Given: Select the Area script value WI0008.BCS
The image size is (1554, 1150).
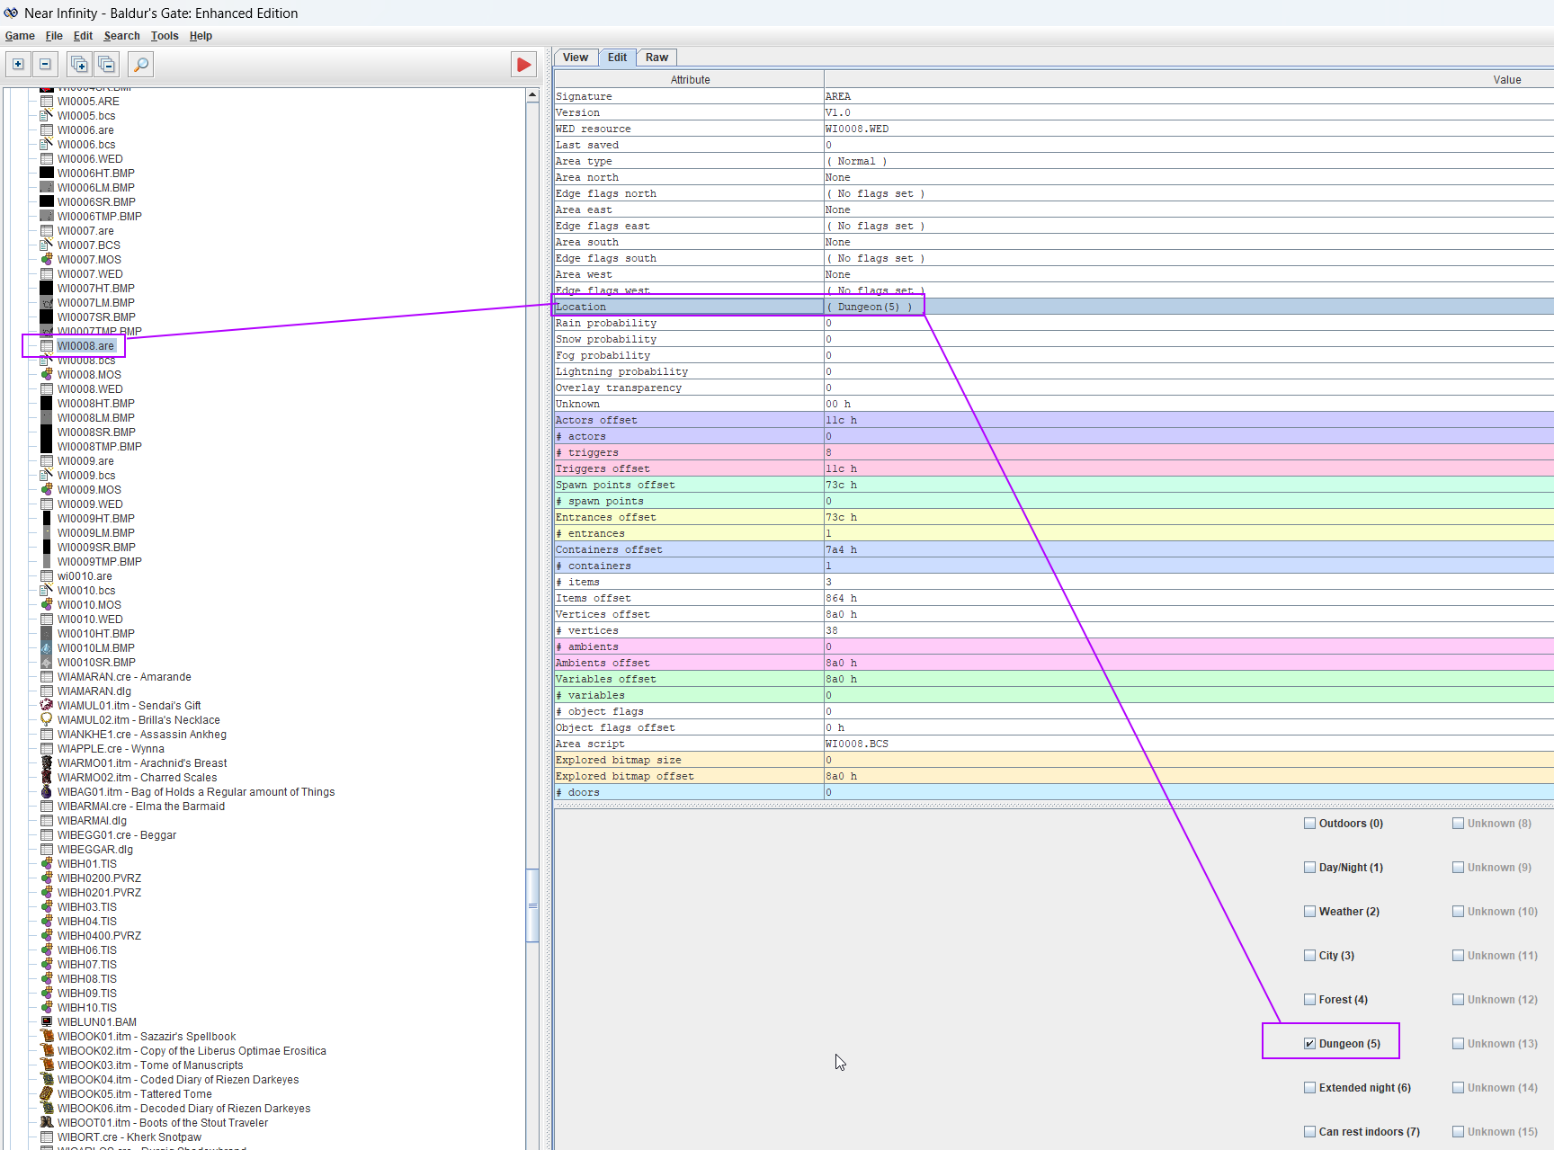Looking at the screenshot, I should [x=1189, y=744].
